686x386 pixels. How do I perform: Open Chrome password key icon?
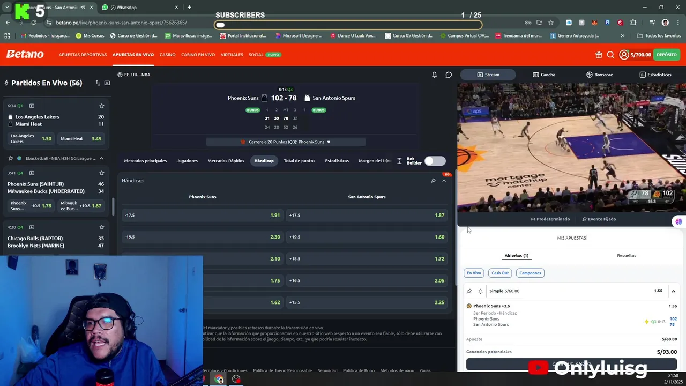coord(528,23)
